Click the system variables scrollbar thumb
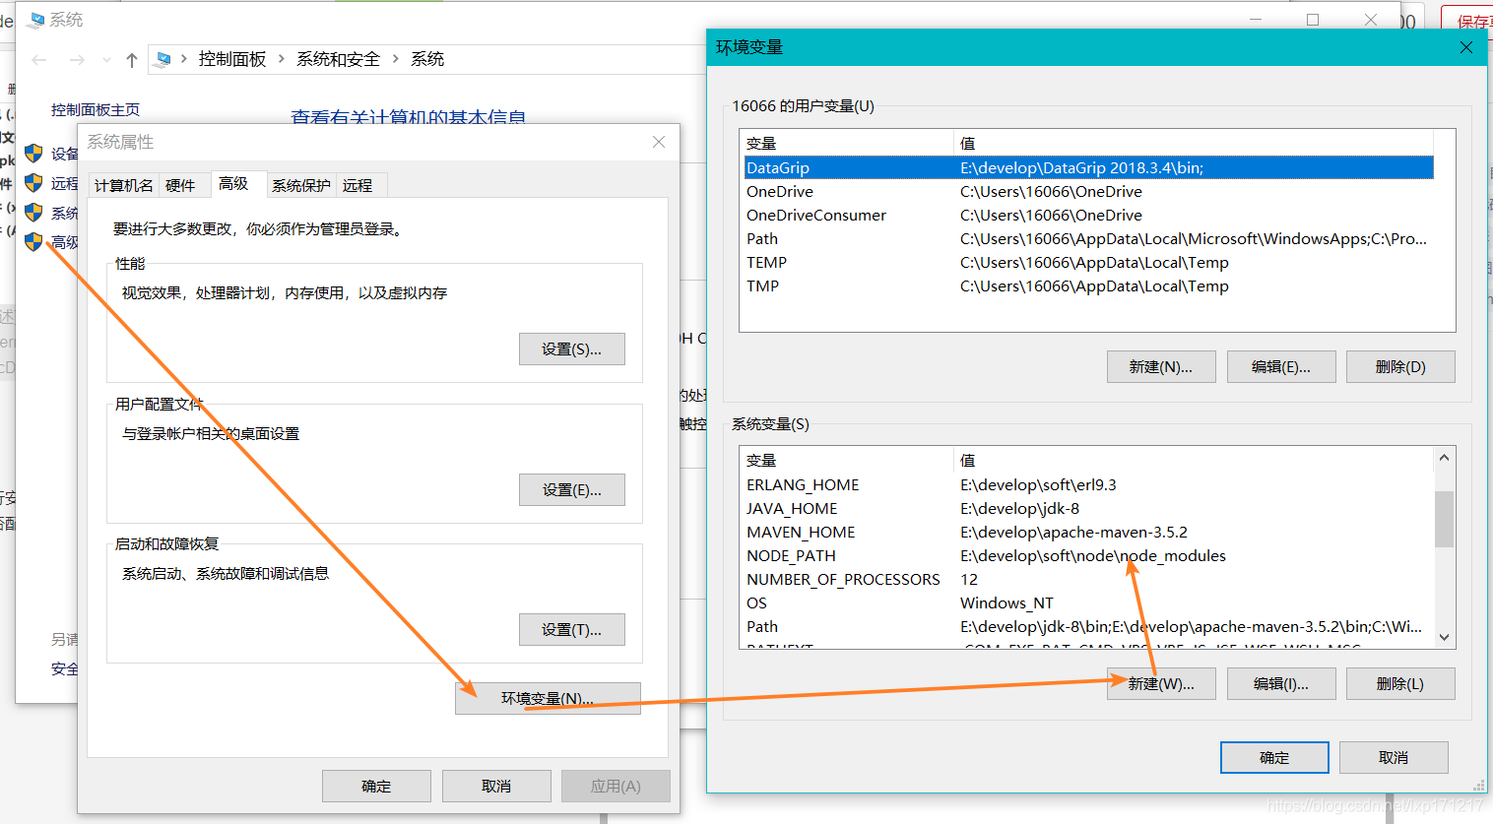1493x824 pixels. tap(1444, 518)
